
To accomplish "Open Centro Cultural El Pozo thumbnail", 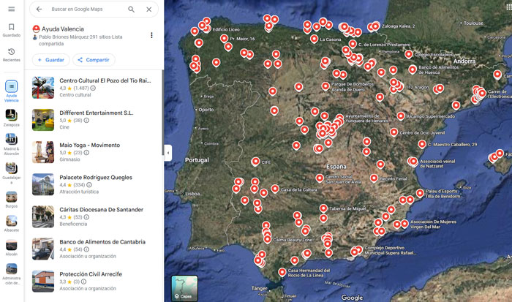I will click(43, 87).
